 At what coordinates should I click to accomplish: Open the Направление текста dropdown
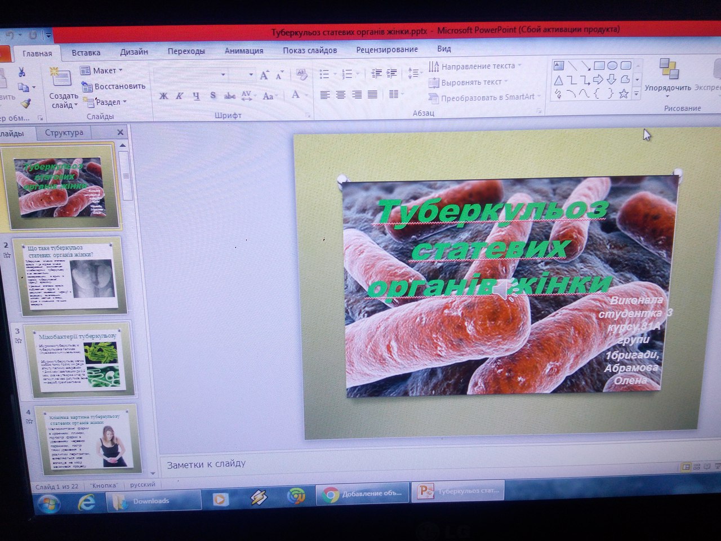point(475,66)
